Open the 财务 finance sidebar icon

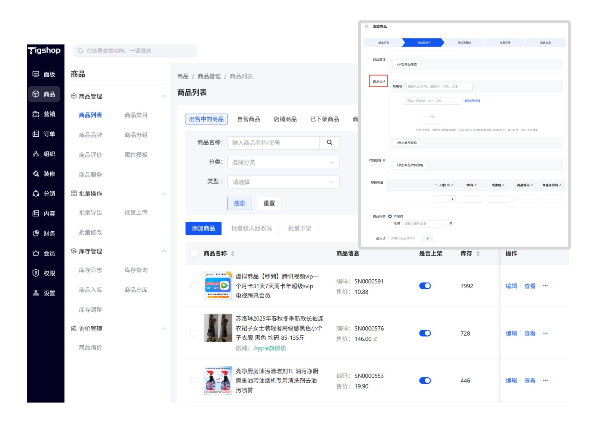(36, 233)
